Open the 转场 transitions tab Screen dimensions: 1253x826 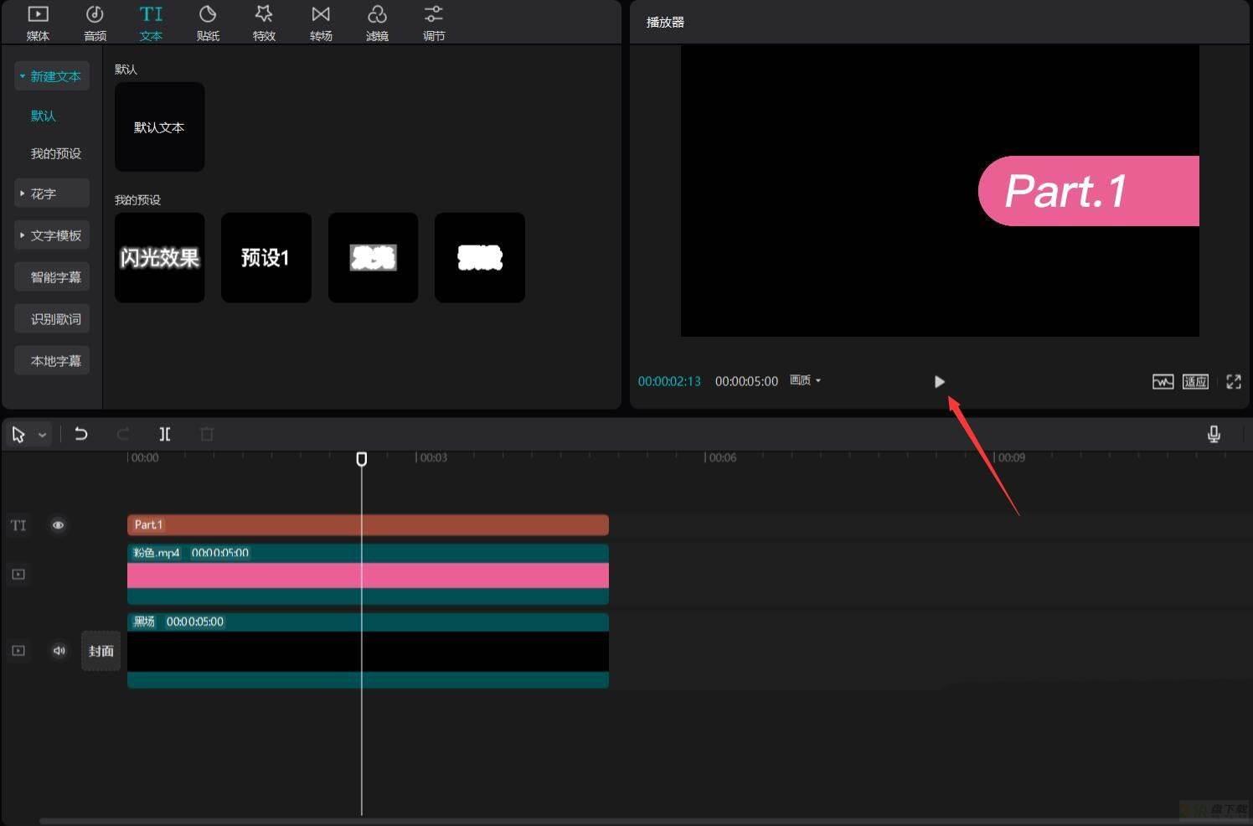[x=321, y=23]
